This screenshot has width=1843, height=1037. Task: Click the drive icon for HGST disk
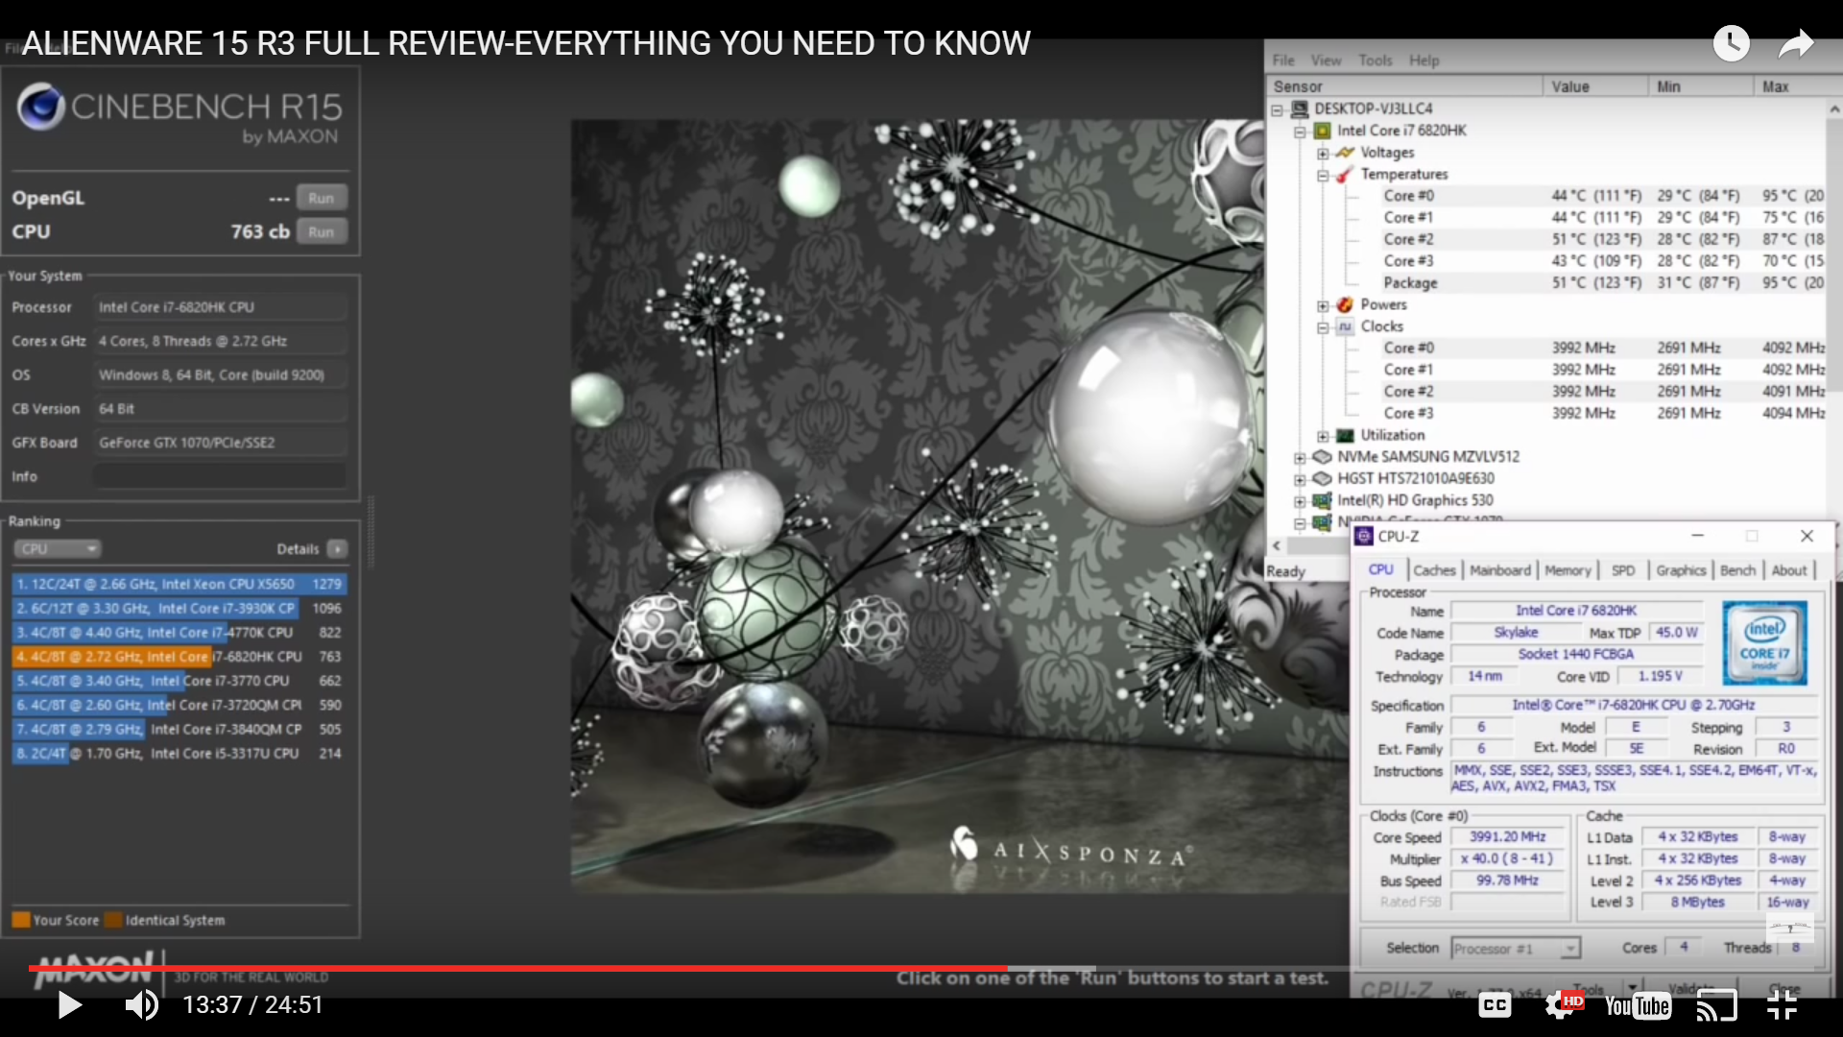[x=1323, y=478]
